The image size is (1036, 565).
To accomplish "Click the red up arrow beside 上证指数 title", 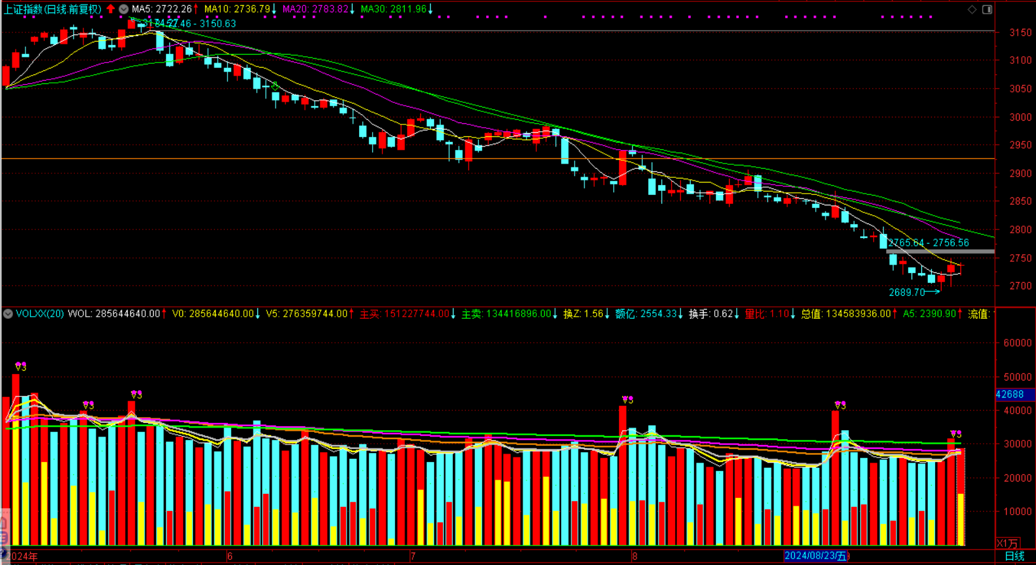I will point(111,9).
